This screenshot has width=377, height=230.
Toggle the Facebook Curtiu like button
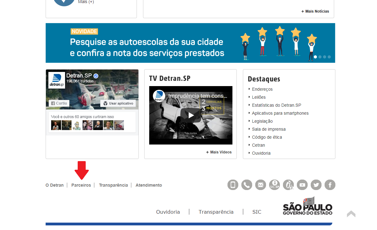click(59, 103)
